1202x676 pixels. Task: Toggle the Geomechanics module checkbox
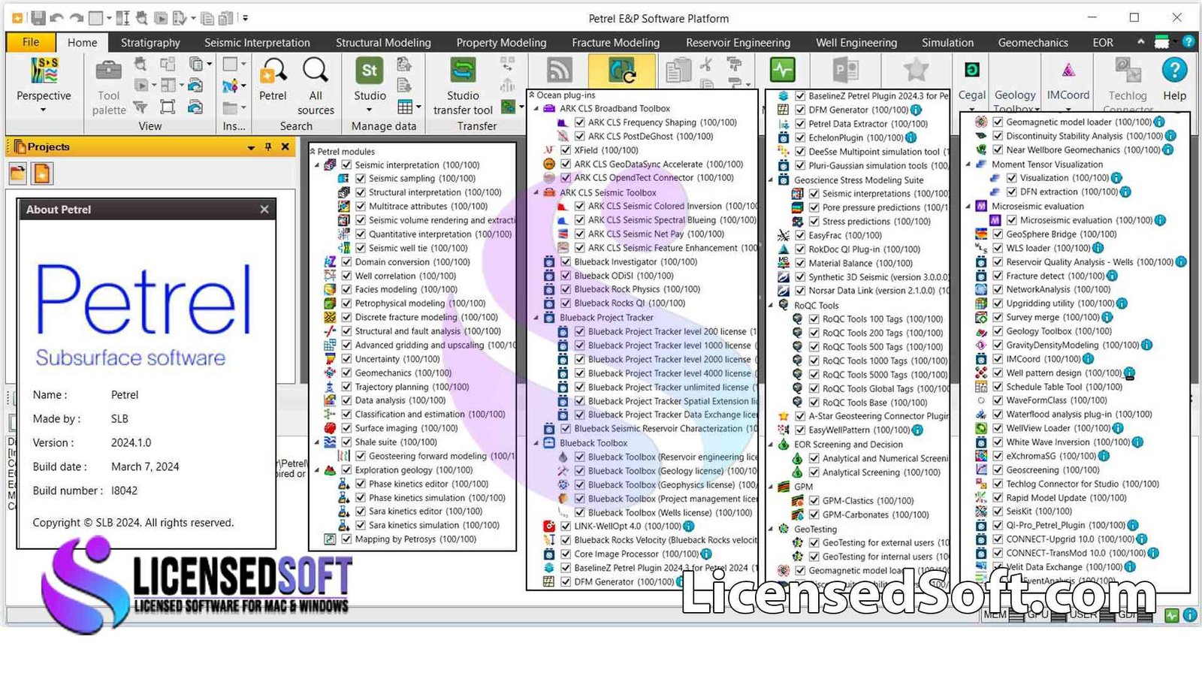pos(346,373)
